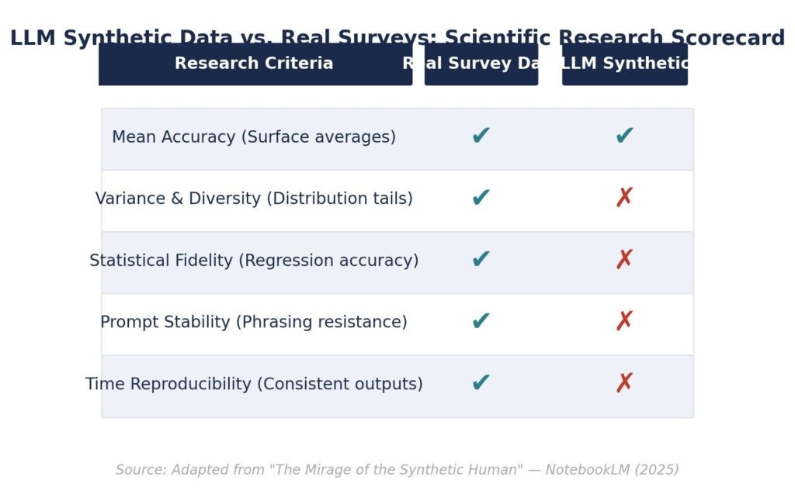The width and height of the screenshot is (795, 494).
Task: Click Real Survey checkmark for Prompt Stability
Action: tap(481, 322)
